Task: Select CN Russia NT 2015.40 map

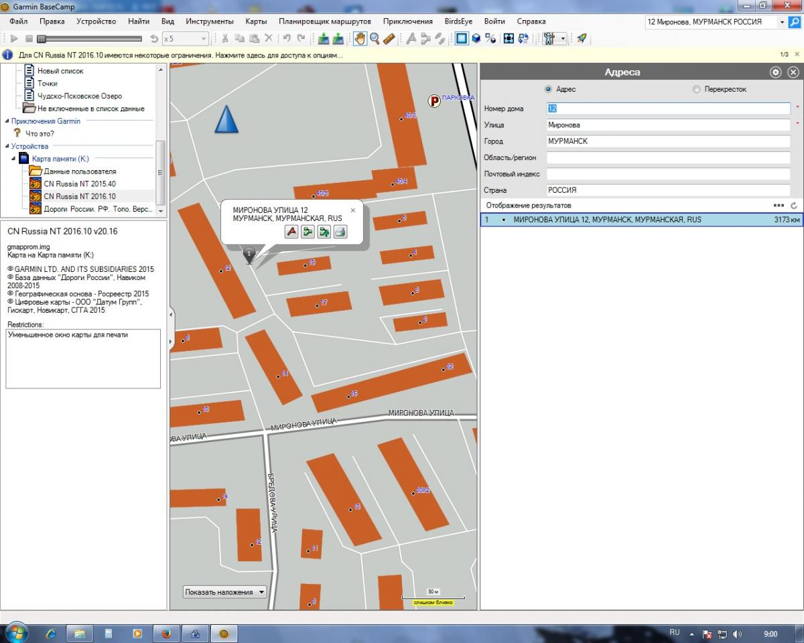Action: click(79, 184)
